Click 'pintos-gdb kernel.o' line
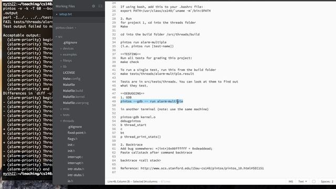Image resolution: width=336 pixels, height=189 pixels. coord(138,117)
